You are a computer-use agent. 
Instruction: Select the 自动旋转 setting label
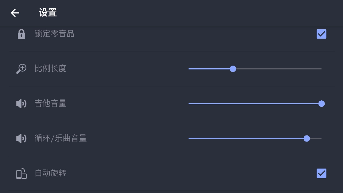click(x=51, y=173)
